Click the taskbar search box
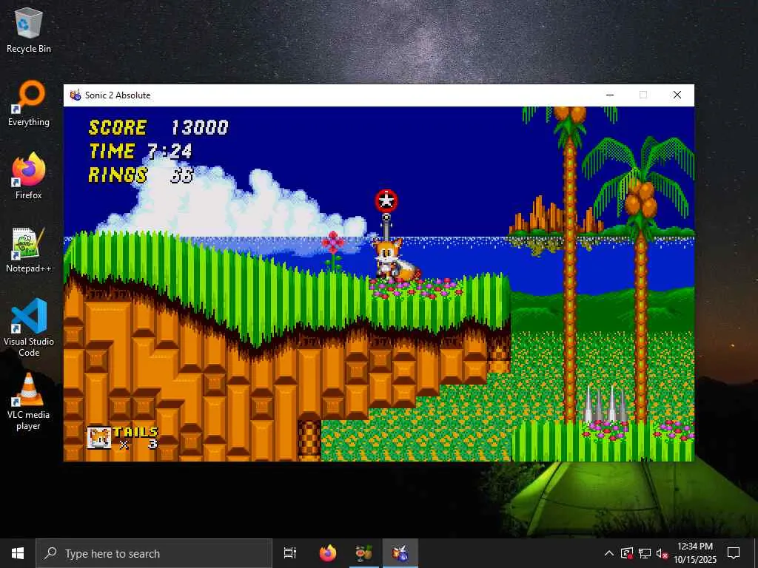 pos(154,553)
